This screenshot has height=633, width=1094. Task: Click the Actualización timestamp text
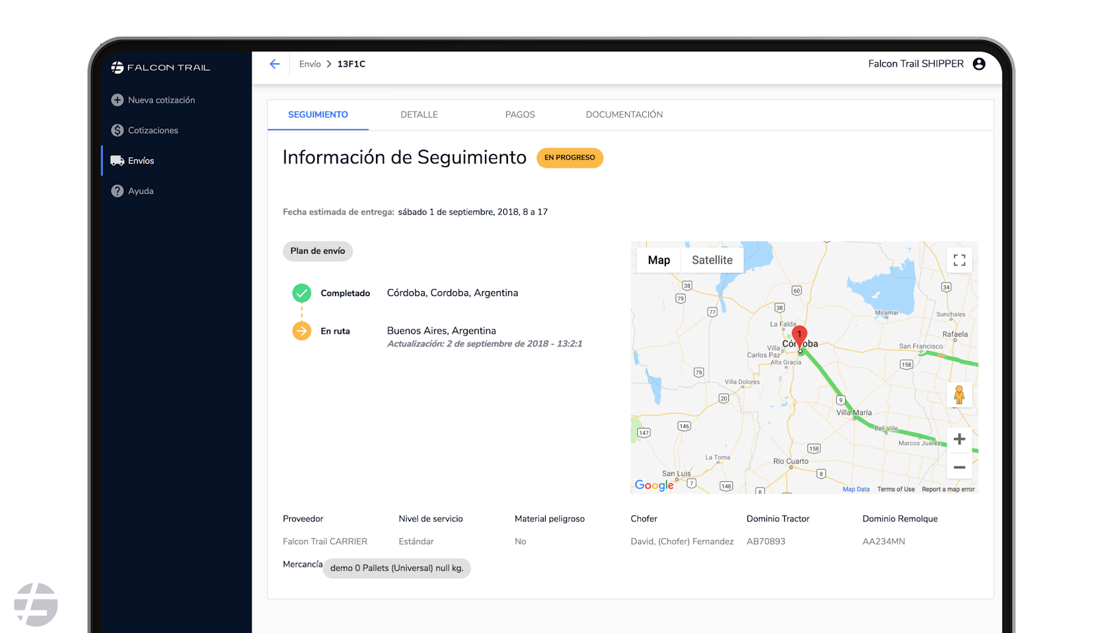pos(485,344)
